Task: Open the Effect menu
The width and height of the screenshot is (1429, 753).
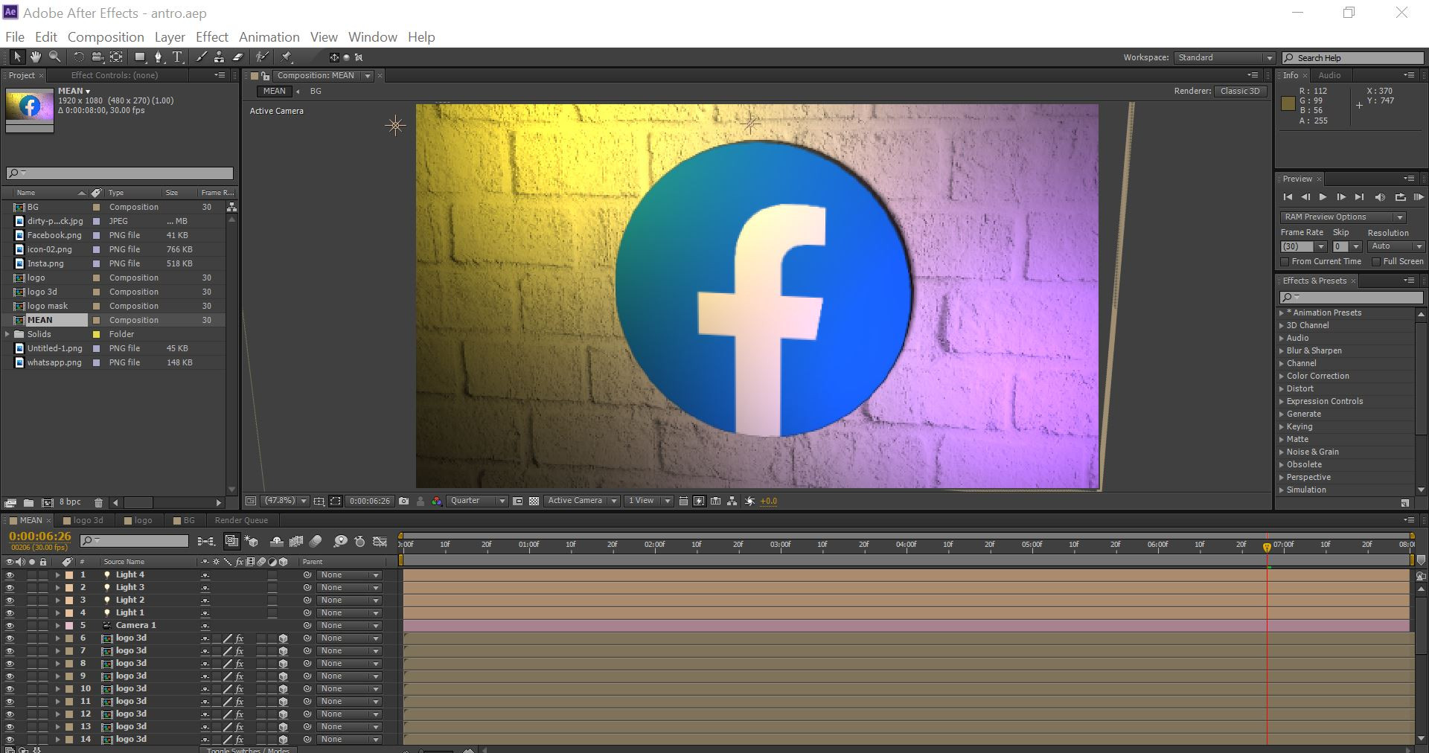Action: pyautogui.click(x=212, y=37)
